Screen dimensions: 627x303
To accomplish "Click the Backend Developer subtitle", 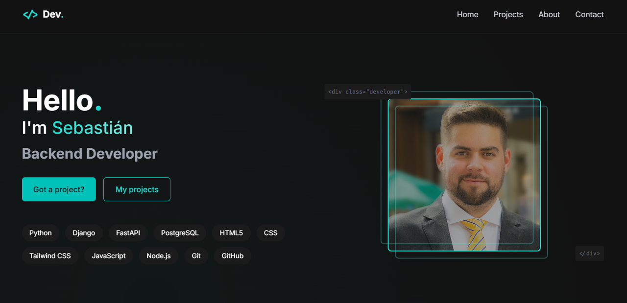I will [90, 154].
